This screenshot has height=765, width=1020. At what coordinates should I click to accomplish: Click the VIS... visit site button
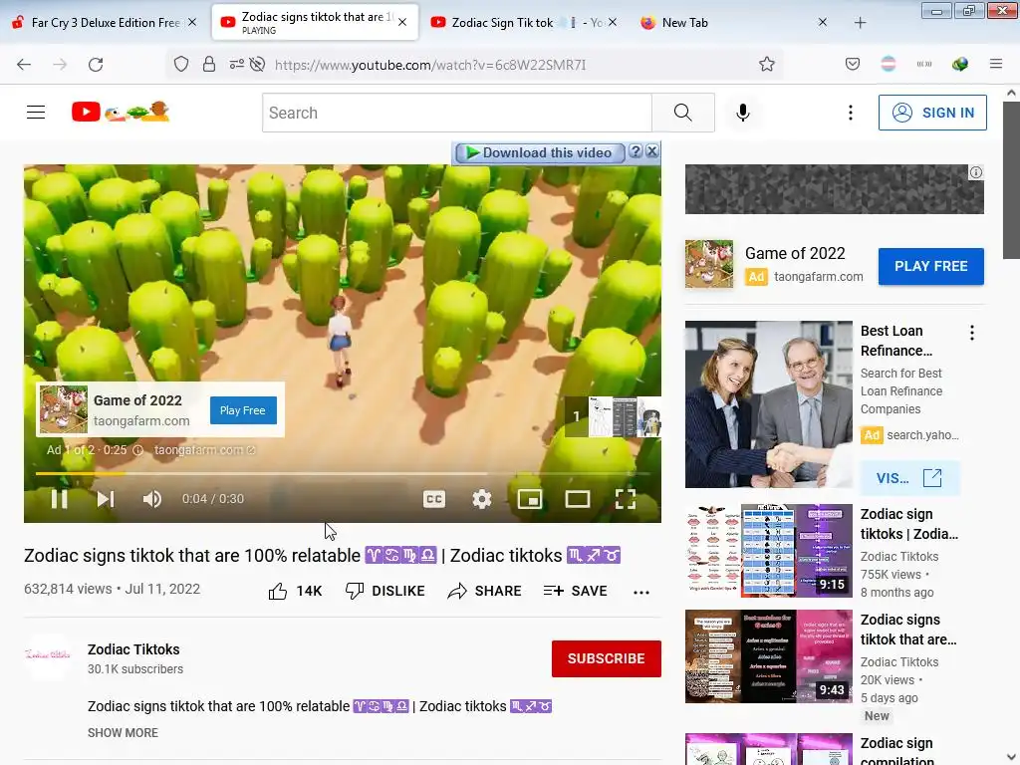(x=908, y=478)
